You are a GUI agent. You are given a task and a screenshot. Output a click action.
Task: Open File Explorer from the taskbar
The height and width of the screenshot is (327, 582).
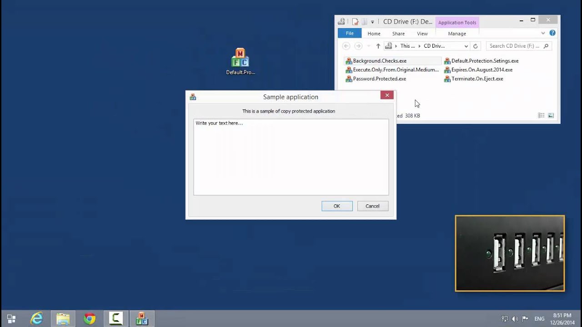(x=63, y=319)
